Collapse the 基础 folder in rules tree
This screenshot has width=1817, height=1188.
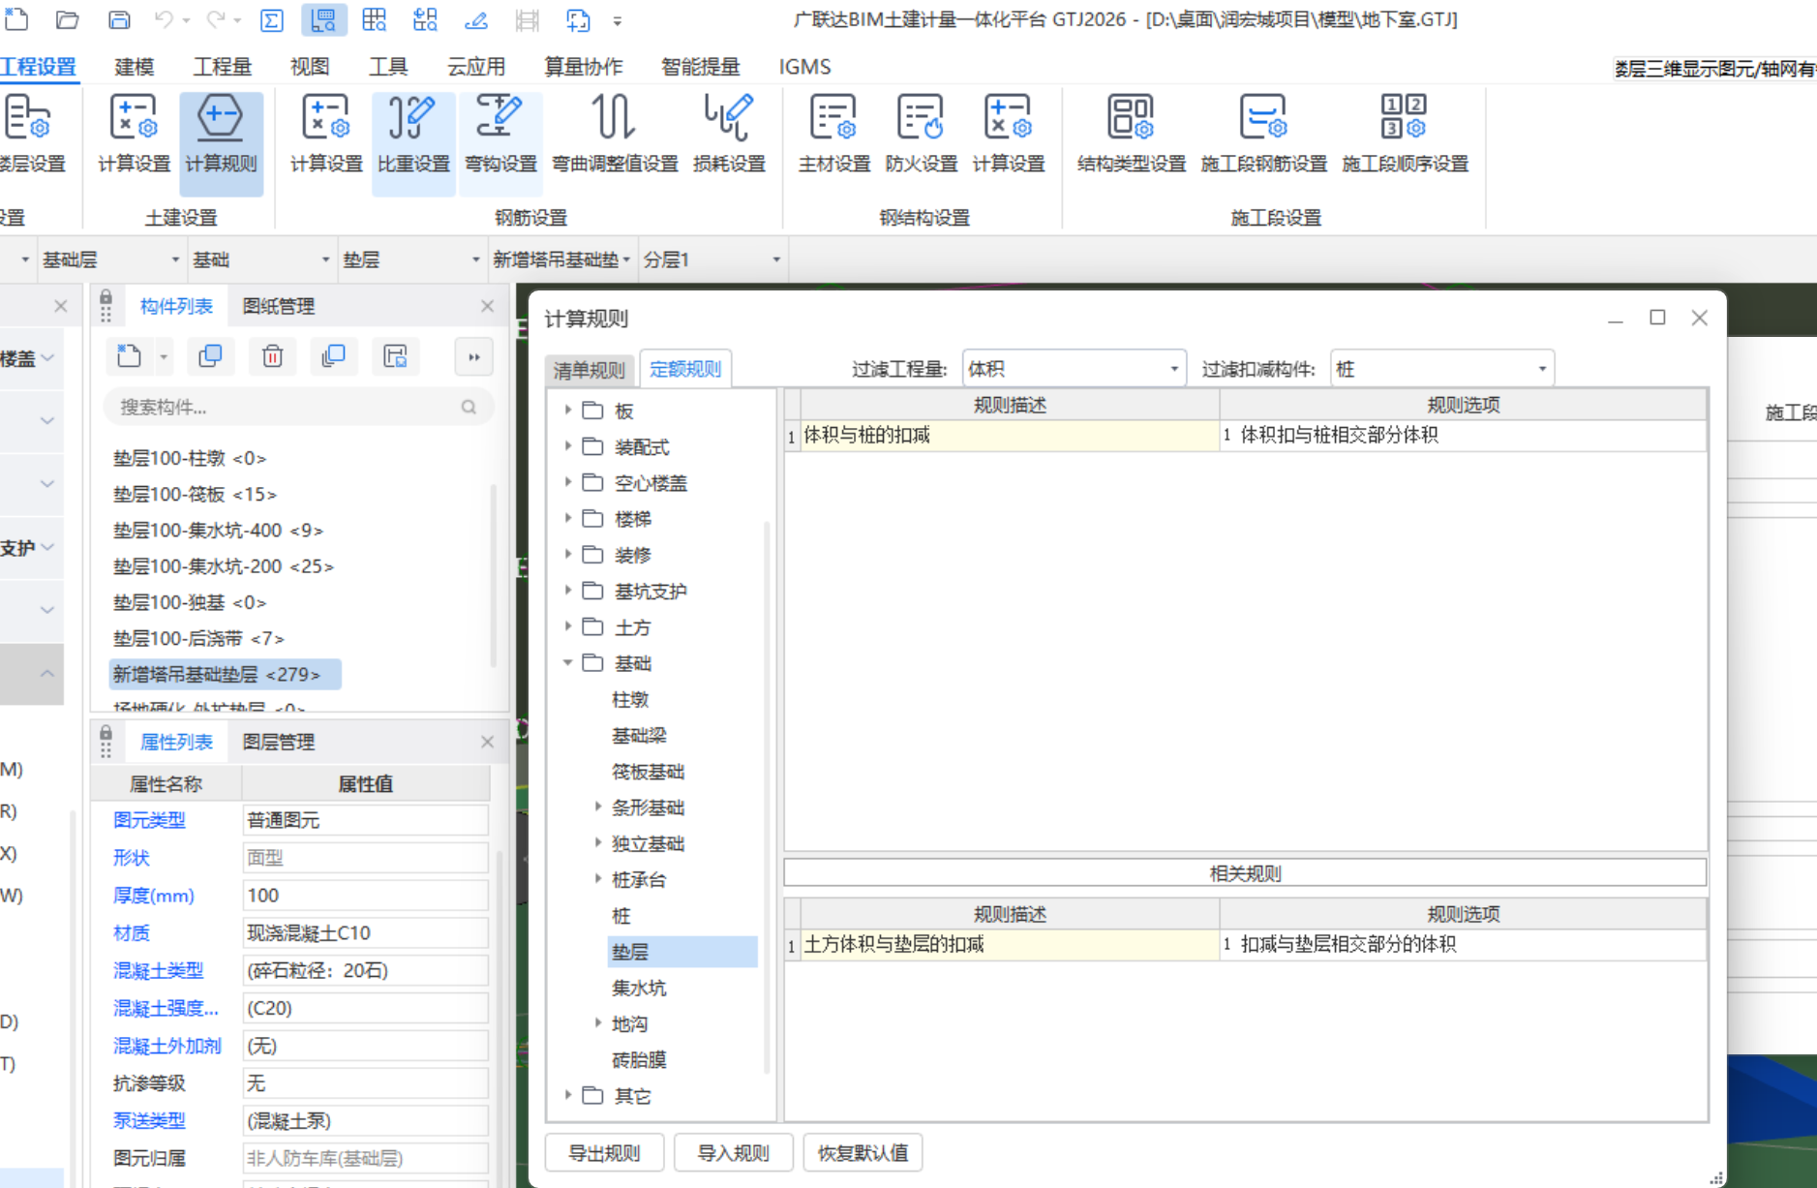[x=568, y=663]
